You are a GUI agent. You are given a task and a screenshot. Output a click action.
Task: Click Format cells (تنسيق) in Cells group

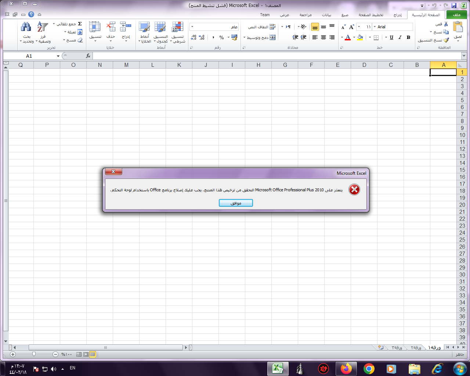click(x=95, y=32)
